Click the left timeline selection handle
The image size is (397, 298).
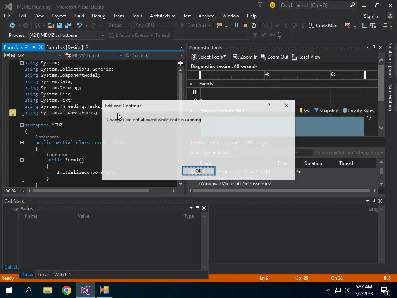[x=200, y=75]
